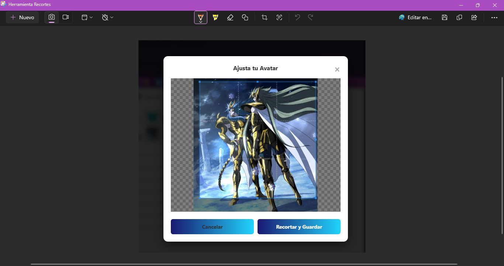Share the snip
Viewport: 504px width, 266px height.
(x=474, y=17)
